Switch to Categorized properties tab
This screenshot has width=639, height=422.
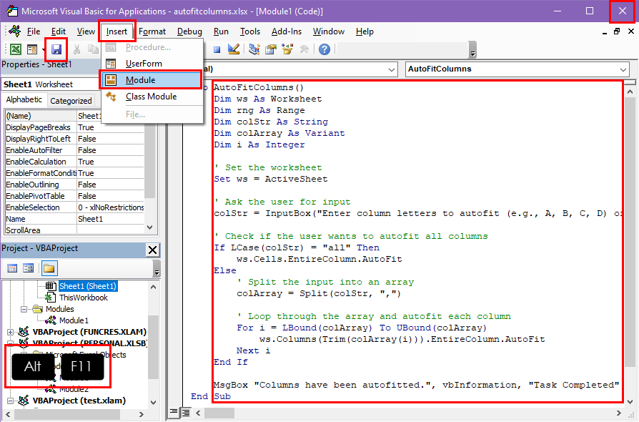(71, 101)
